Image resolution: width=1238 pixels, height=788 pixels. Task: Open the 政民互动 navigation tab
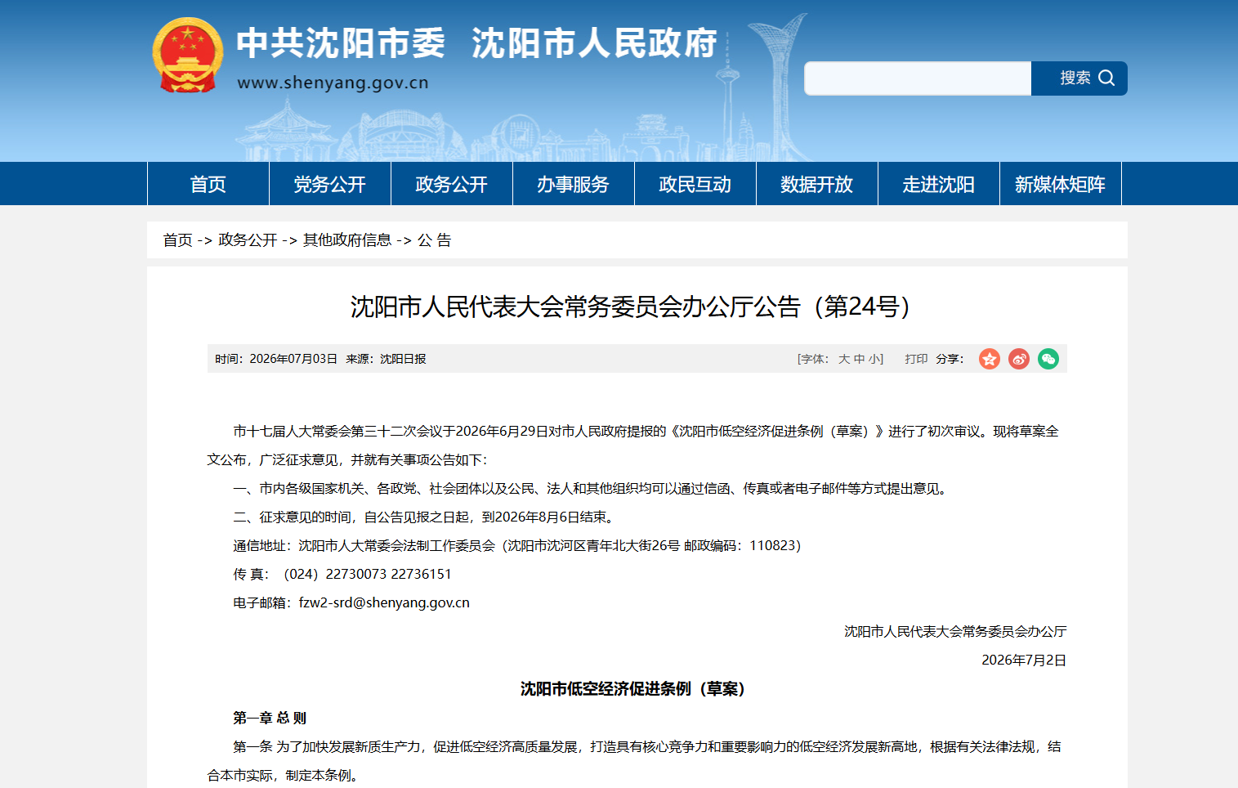tap(695, 184)
